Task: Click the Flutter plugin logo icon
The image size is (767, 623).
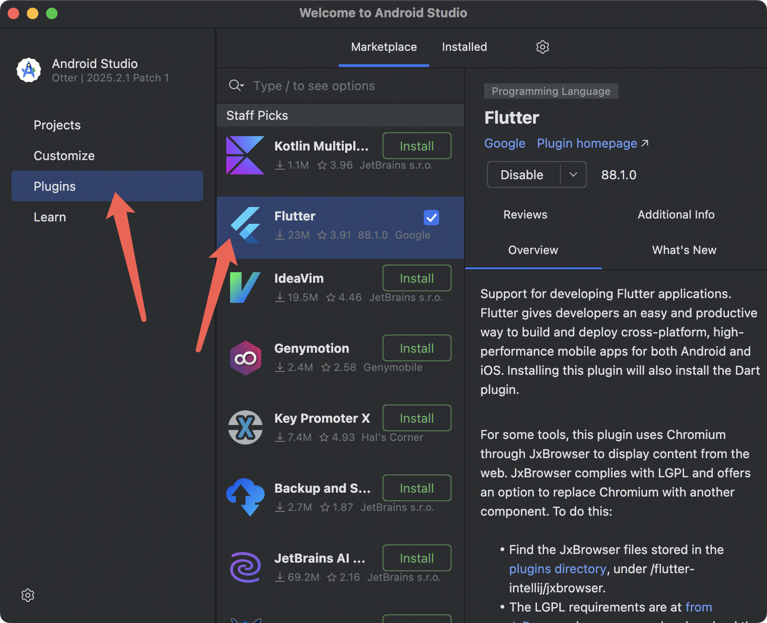Action: [246, 225]
